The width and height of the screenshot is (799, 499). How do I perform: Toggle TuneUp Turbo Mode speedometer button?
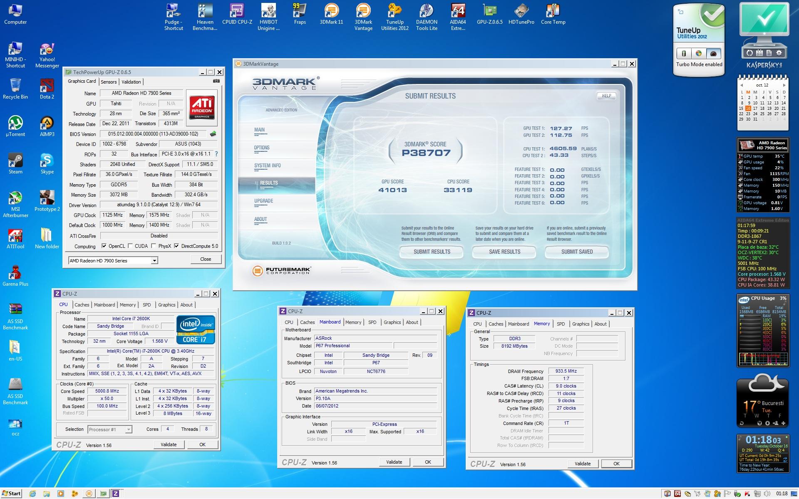pos(713,53)
